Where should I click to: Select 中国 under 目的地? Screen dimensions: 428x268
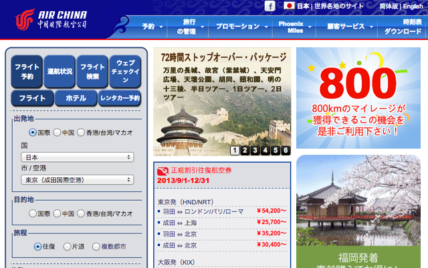coord(57,213)
